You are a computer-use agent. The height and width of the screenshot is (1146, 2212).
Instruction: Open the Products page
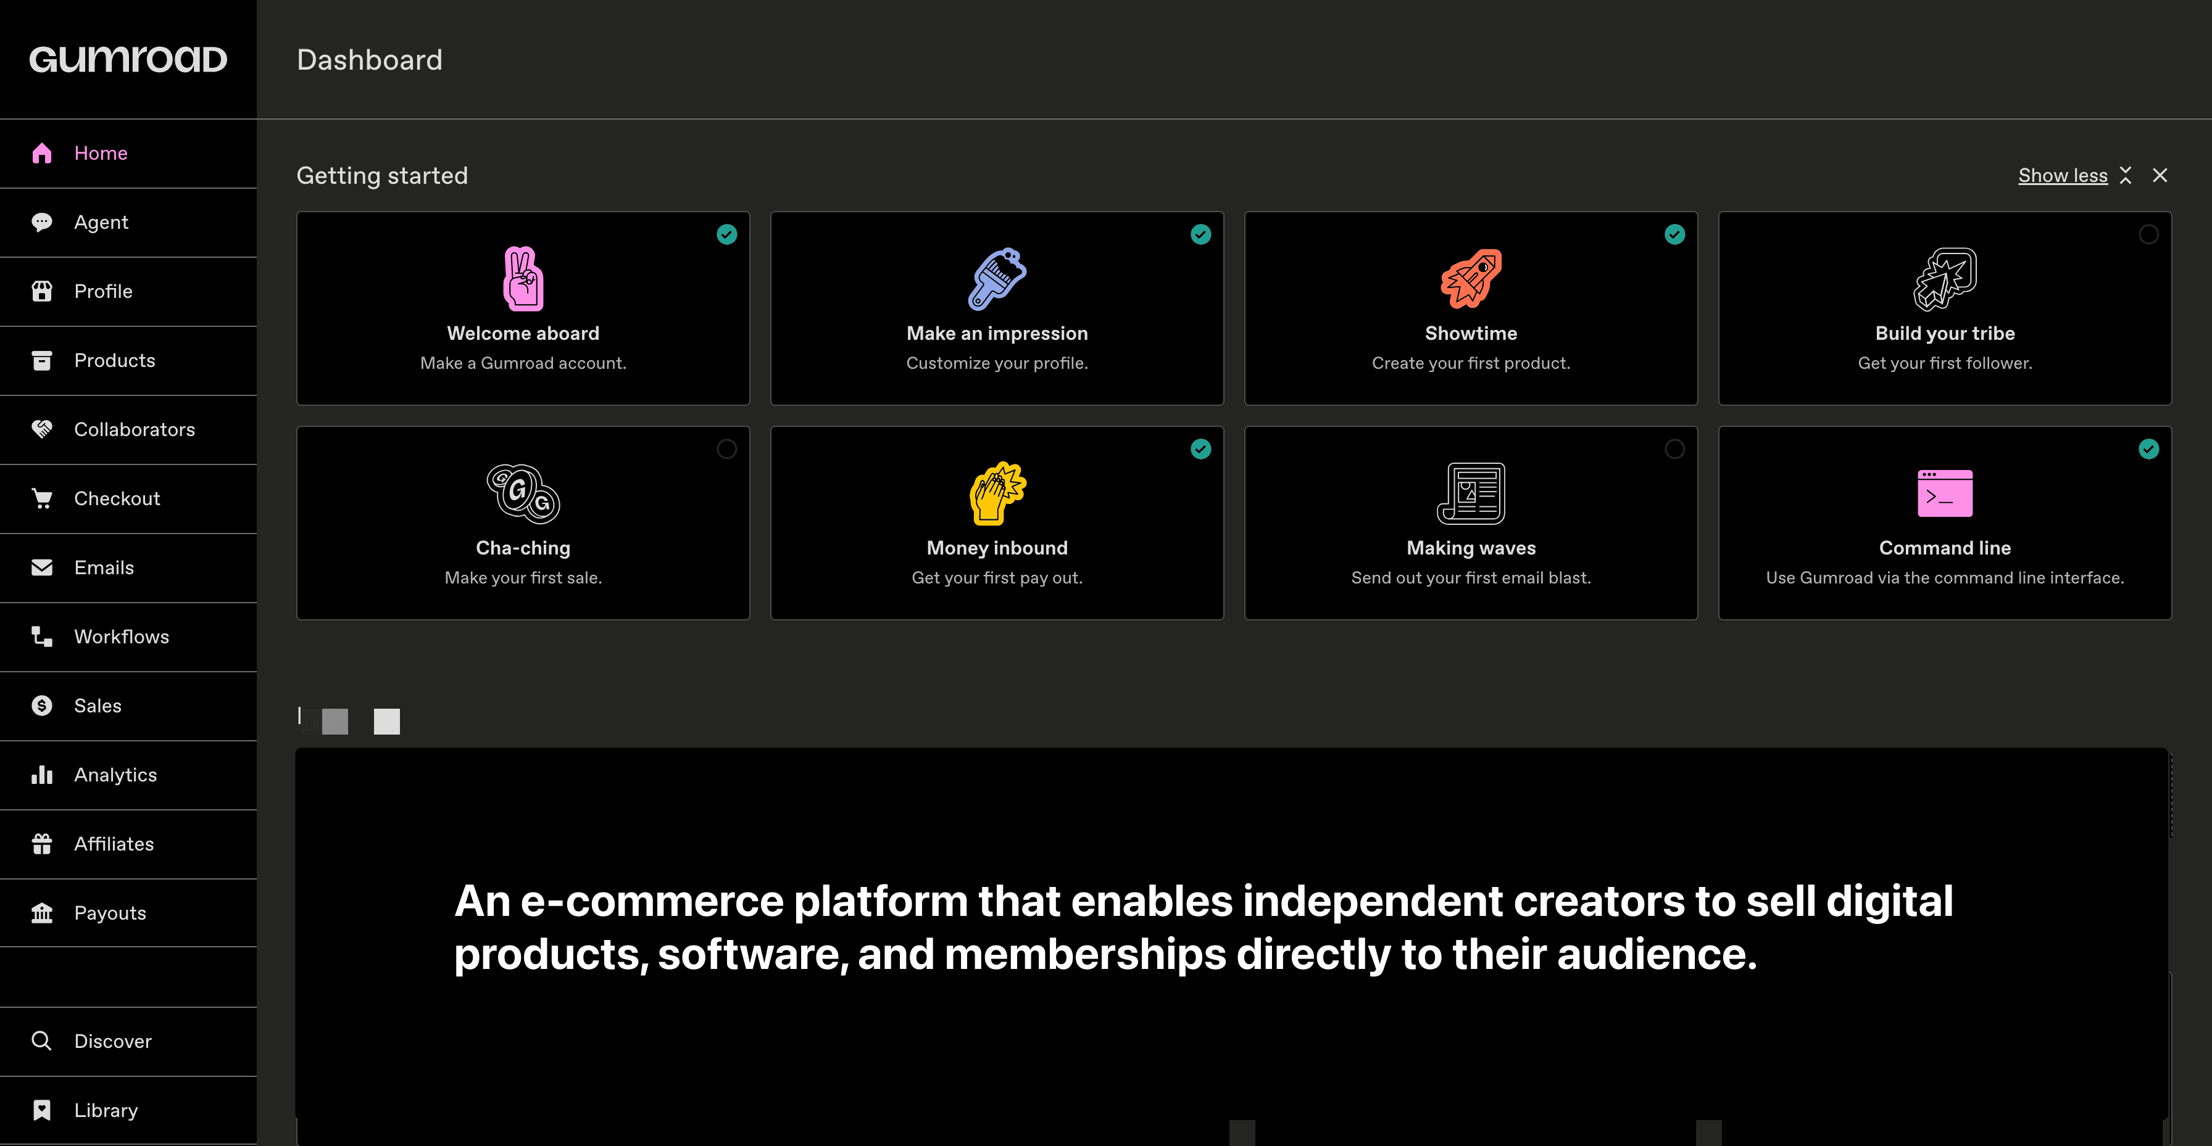click(x=128, y=361)
